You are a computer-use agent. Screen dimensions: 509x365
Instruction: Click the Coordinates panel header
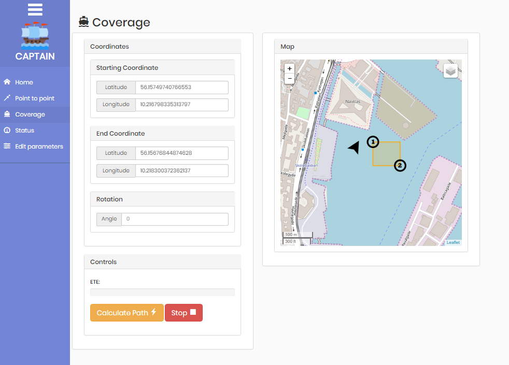click(162, 47)
